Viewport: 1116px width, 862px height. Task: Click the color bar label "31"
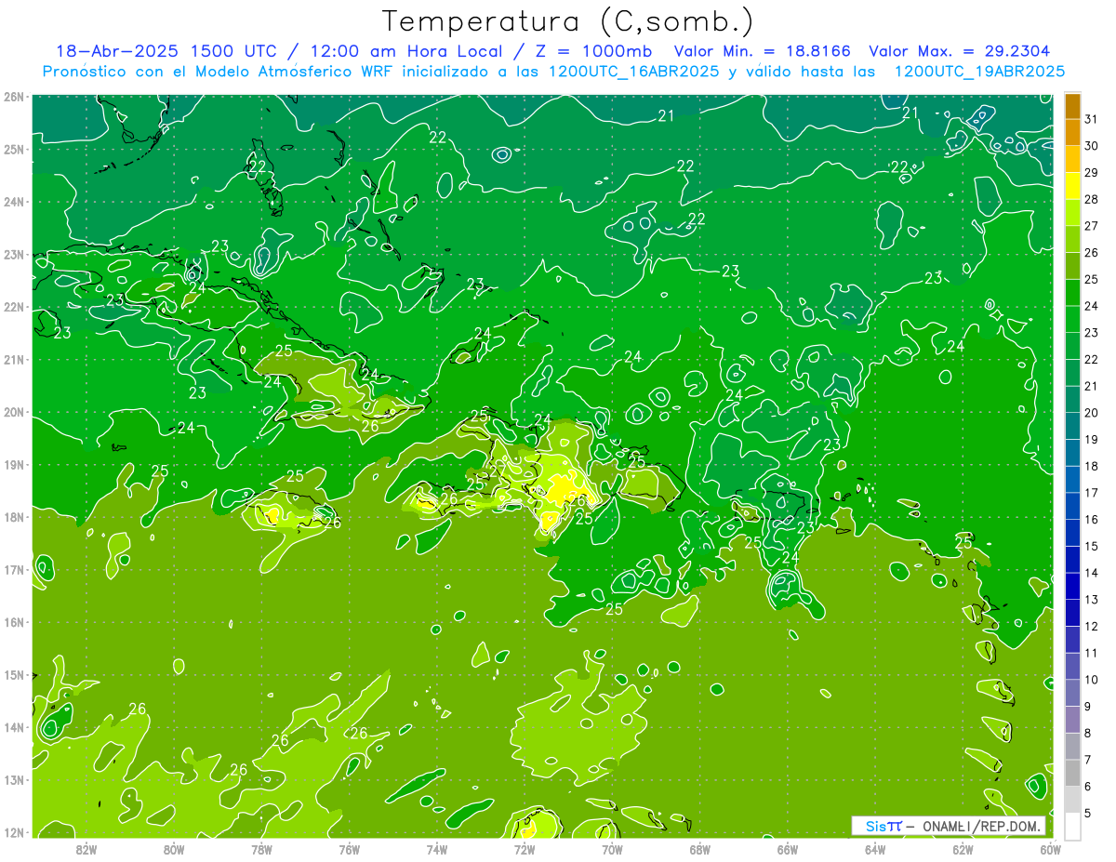pos(1092,119)
